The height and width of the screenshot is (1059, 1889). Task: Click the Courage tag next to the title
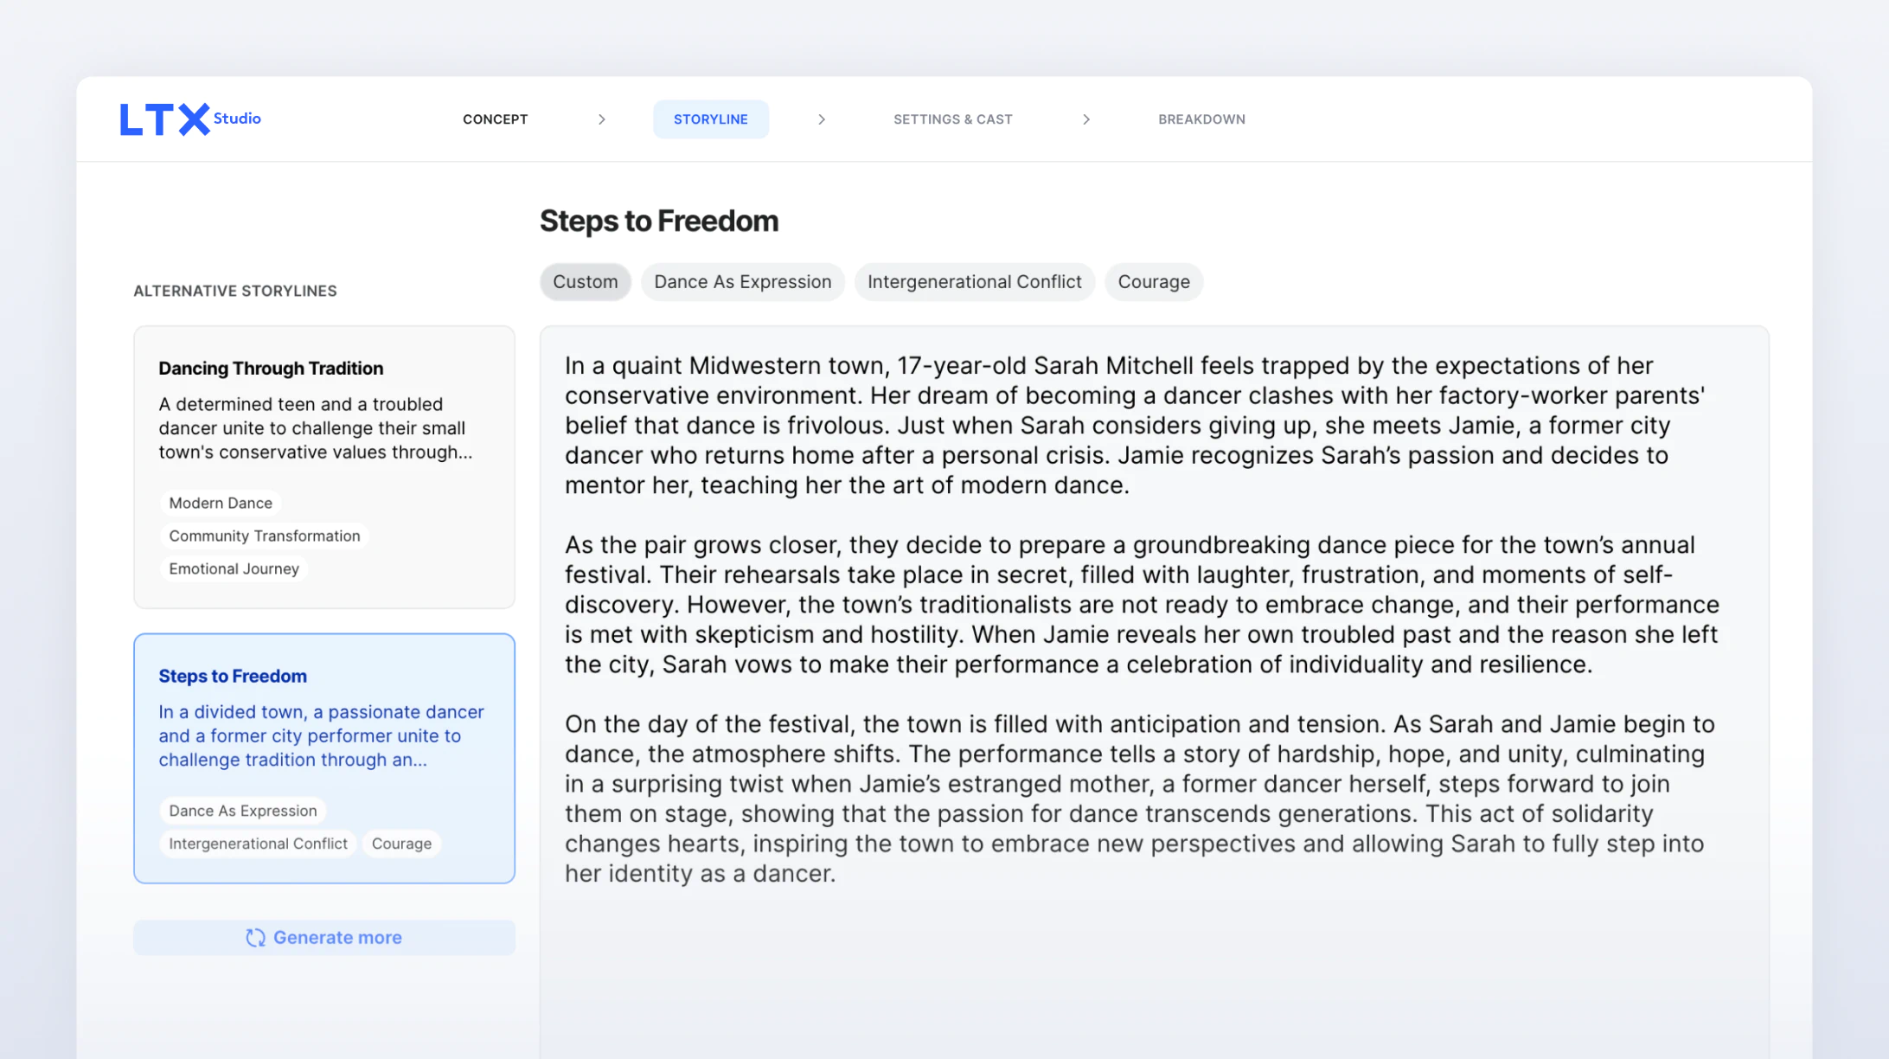click(1154, 282)
